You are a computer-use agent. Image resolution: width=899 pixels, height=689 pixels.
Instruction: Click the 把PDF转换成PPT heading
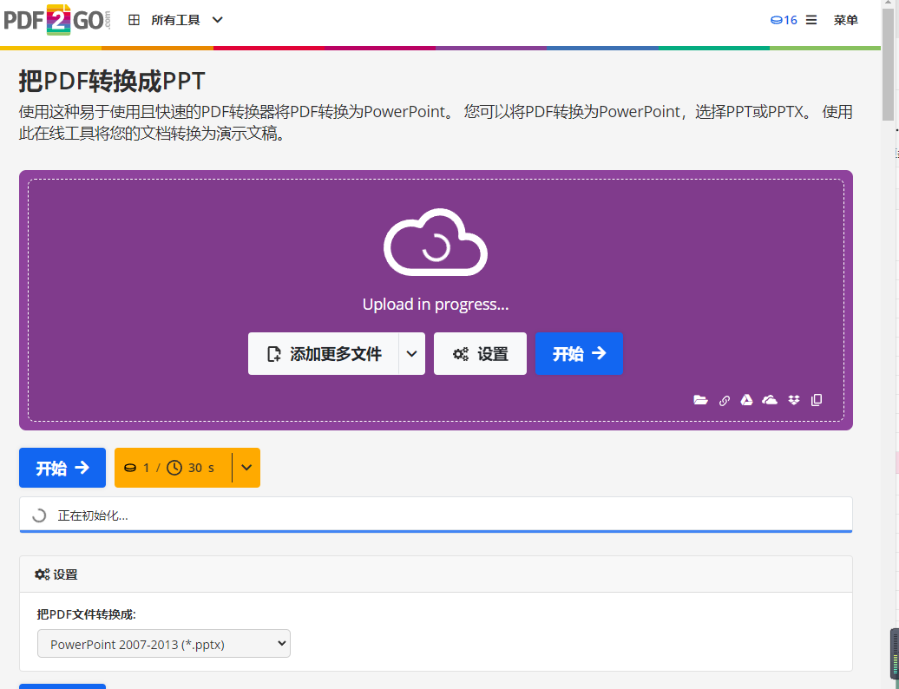112,82
